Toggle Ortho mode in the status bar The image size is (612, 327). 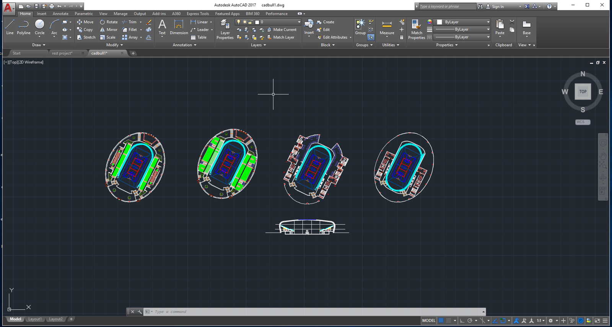click(x=462, y=320)
